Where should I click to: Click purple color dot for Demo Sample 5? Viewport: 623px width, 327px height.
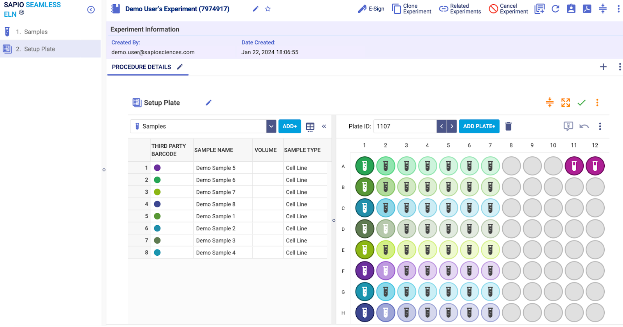click(x=157, y=168)
